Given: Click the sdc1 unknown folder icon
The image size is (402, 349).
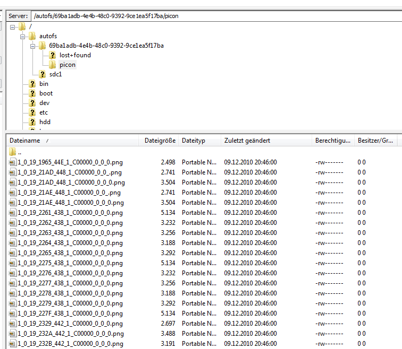Looking at the screenshot, I should (x=43, y=74).
